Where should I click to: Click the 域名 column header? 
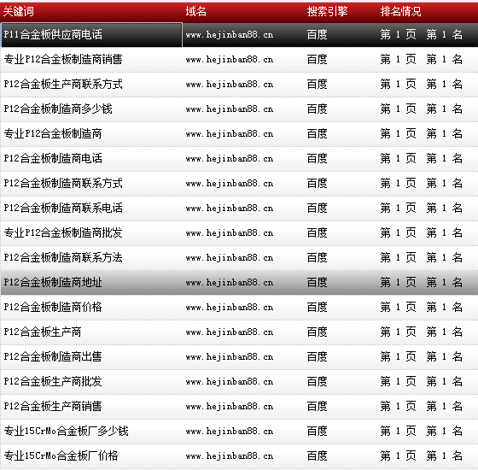pyautogui.click(x=196, y=12)
